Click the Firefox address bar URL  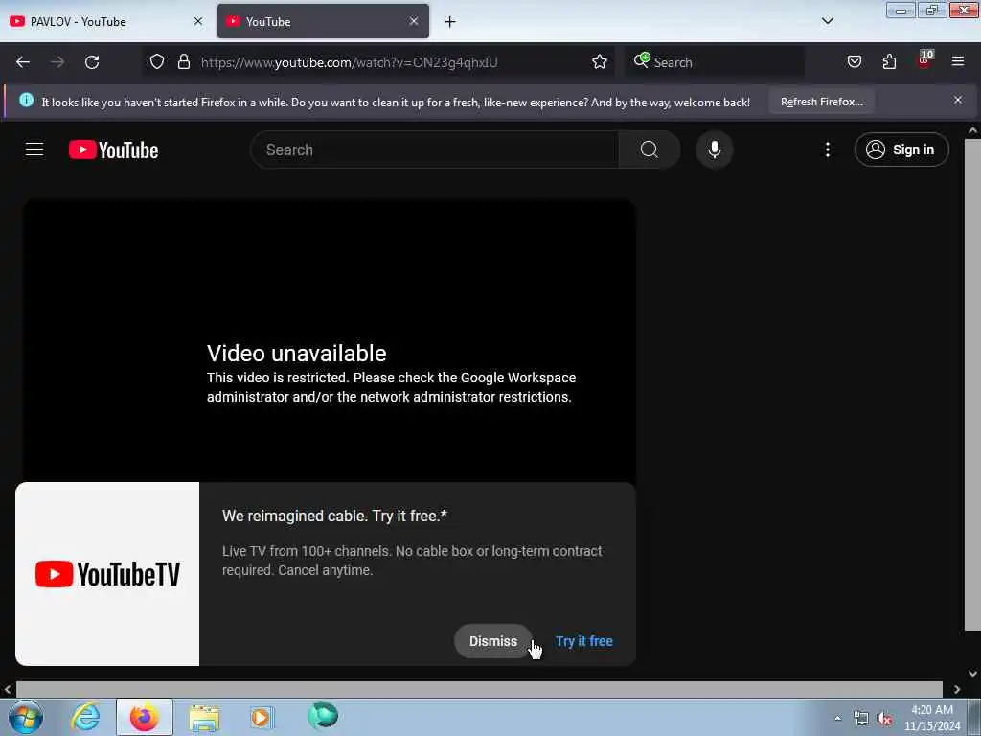349,62
